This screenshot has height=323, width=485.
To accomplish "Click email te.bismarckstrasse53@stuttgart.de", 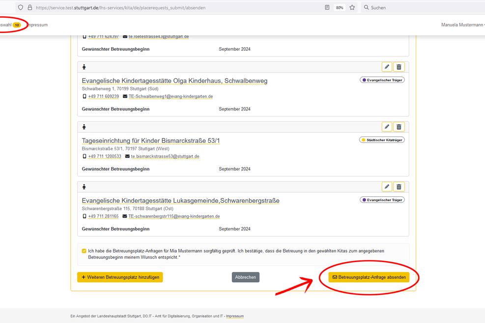I will (x=165, y=157).
